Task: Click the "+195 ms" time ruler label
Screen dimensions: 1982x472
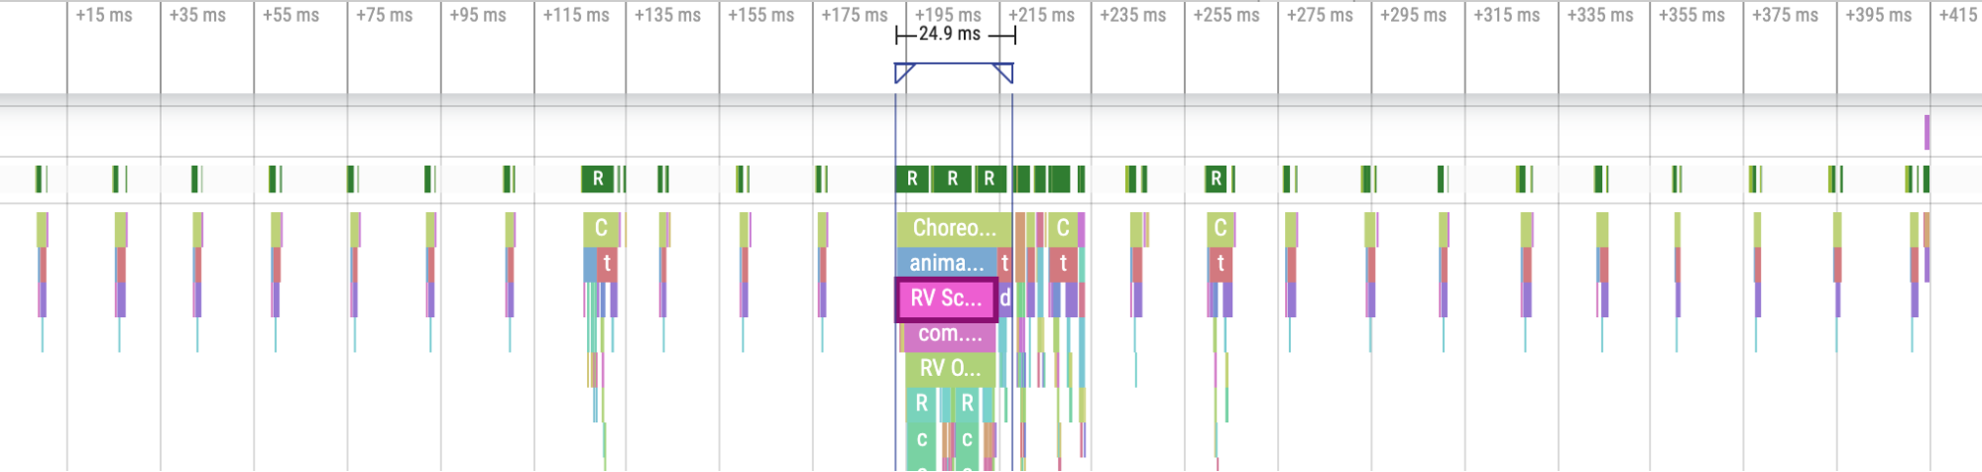Action: (x=948, y=15)
